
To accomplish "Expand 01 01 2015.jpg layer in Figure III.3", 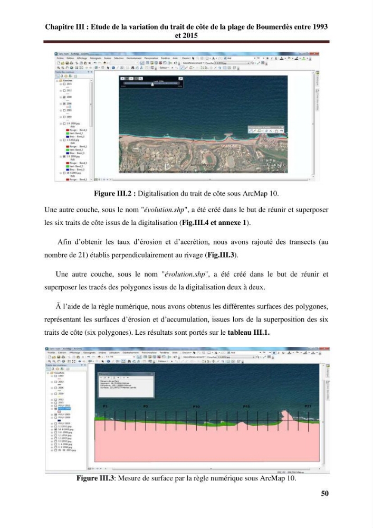I will click(52, 450).
